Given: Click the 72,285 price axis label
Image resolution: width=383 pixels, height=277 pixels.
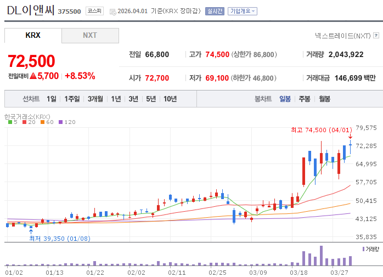Looking at the screenshot, I should [366, 146].
